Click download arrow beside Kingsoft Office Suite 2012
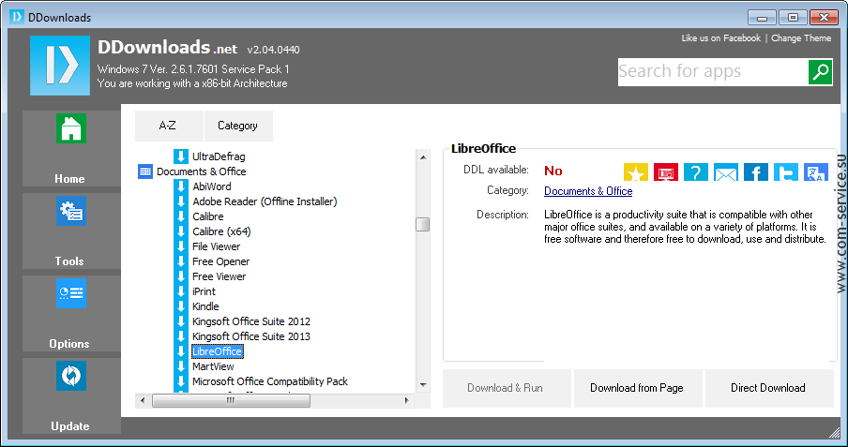This screenshot has height=447, width=848. coord(181,321)
